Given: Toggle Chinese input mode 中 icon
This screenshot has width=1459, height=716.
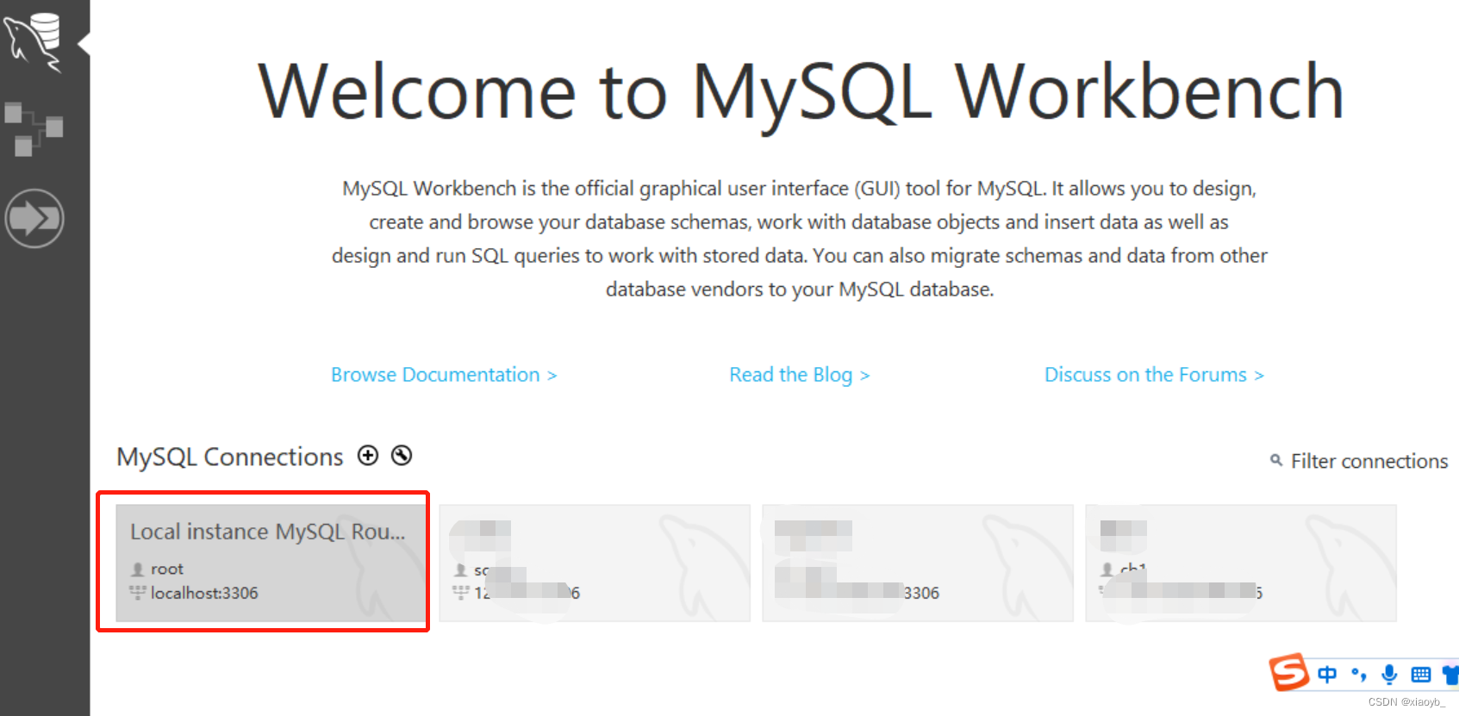Looking at the screenshot, I should (x=1327, y=675).
